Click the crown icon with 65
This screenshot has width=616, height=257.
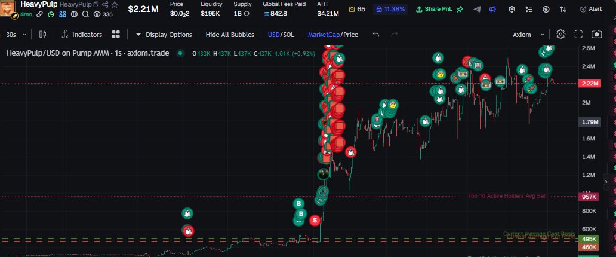[357, 8]
